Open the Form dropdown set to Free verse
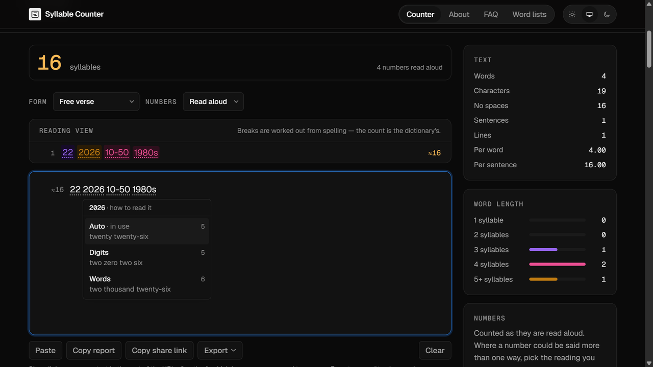653x367 pixels. (x=96, y=101)
